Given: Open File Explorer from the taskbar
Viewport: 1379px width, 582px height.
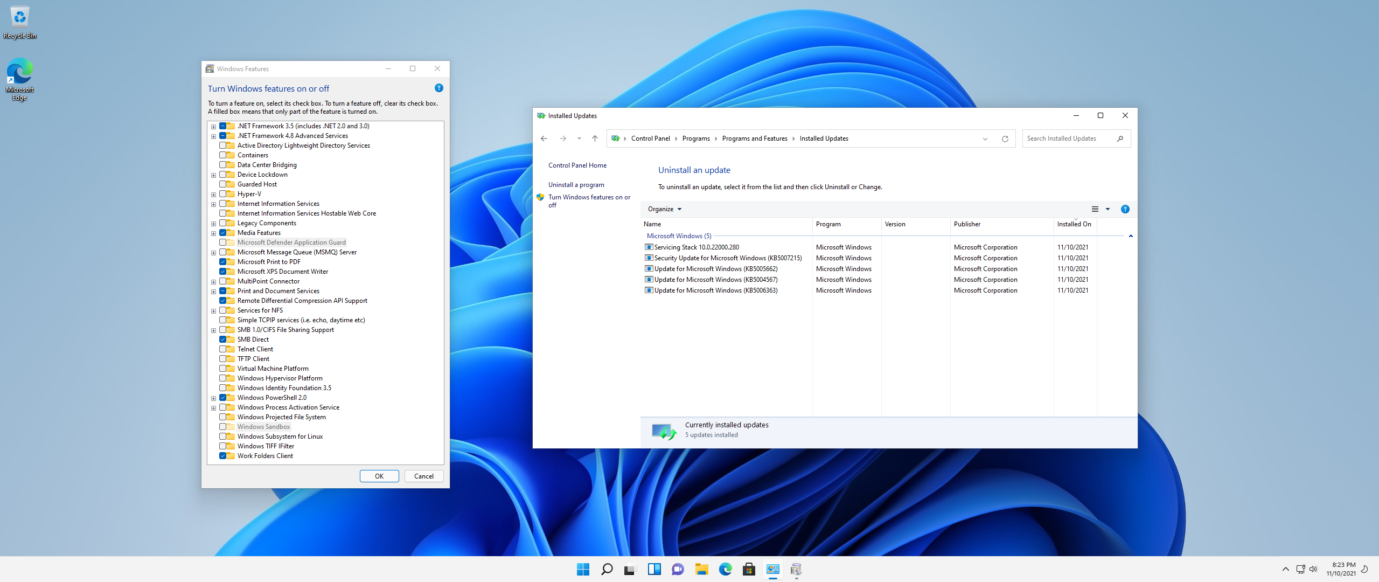Looking at the screenshot, I should pos(701,569).
